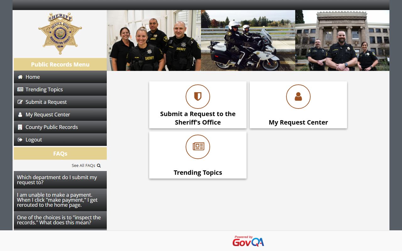Click the photo of four smiling deputies indoors
The width and height of the screenshot is (402, 251).
tap(154, 40)
